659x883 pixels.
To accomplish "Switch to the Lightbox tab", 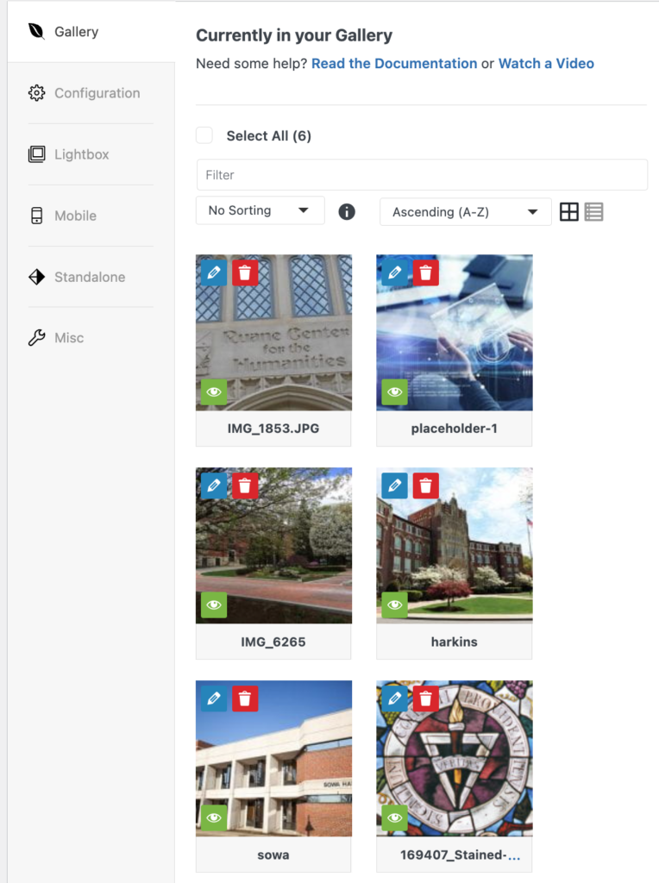I will click(81, 154).
